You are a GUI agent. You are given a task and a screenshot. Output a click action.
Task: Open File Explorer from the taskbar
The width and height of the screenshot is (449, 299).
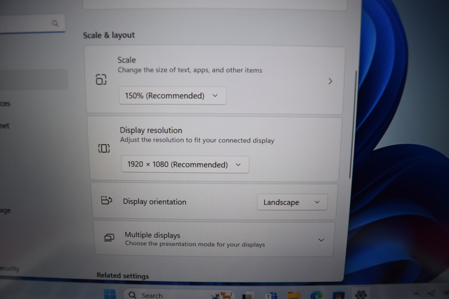point(294,295)
